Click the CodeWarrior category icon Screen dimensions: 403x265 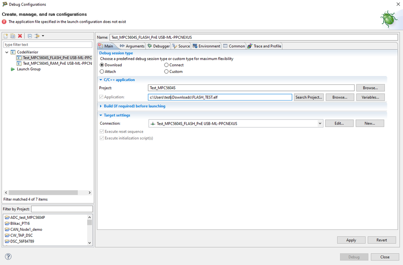click(x=13, y=52)
